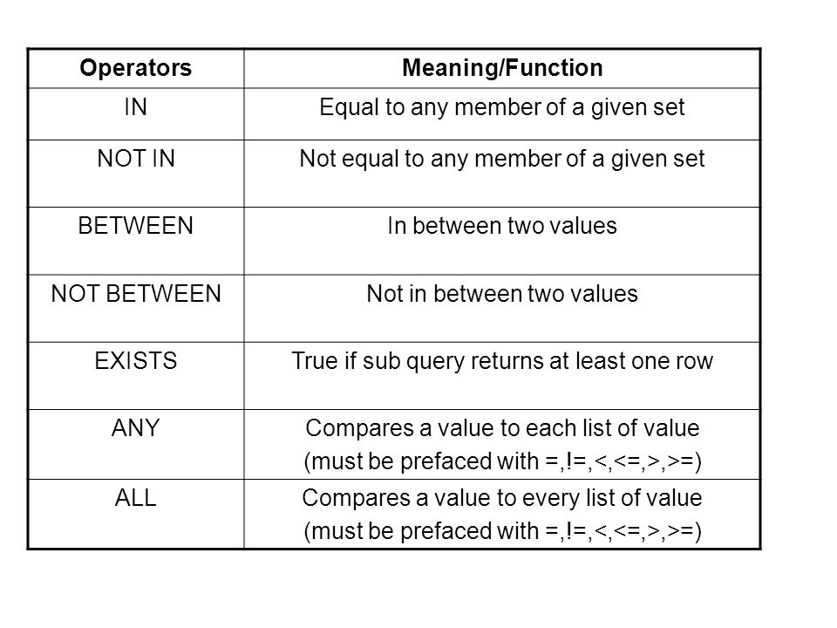Select the NOT BETWEEN operator cell
This screenshot has width=837, height=628.
pyautogui.click(x=136, y=309)
